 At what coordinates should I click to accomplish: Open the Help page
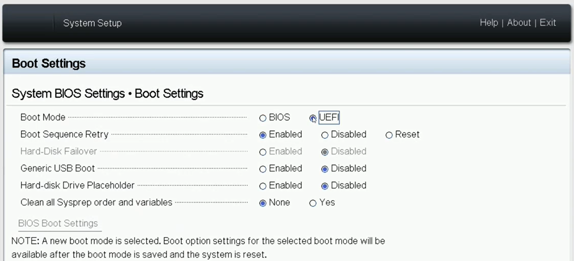click(489, 23)
